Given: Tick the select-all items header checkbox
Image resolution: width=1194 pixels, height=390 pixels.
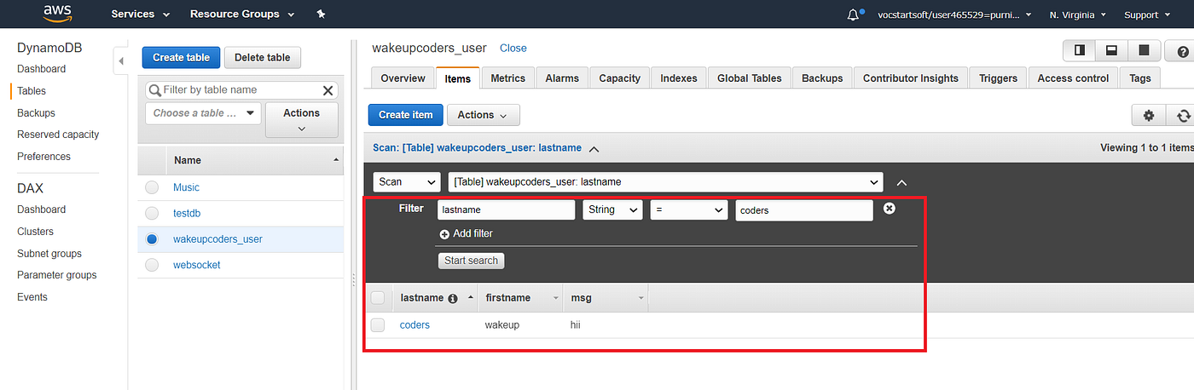Looking at the screenshot, I should pos(378,298).
